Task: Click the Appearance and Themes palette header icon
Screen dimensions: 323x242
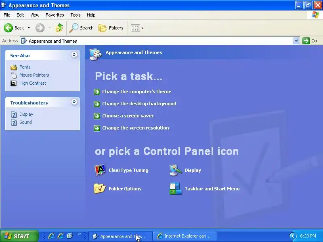Action: click(x=96, y=54)
